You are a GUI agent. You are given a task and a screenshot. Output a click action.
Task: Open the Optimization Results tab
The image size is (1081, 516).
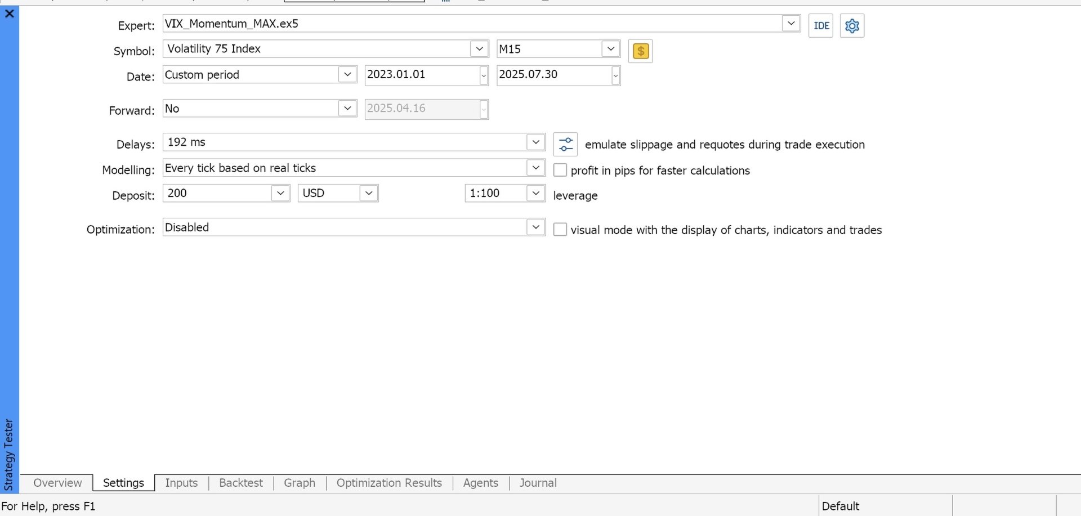coord(389,483)
